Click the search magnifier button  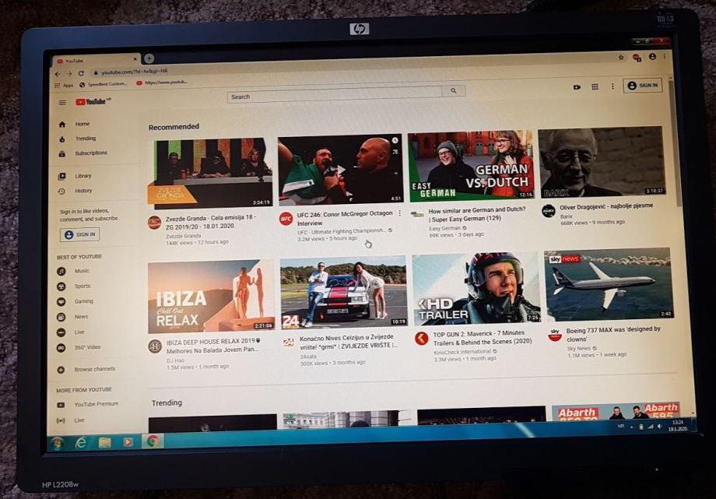point(454,91)
